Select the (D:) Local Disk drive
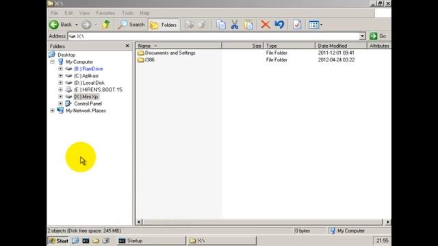The height and width of the screenshot is (246, 438). [x=89, y=83]
